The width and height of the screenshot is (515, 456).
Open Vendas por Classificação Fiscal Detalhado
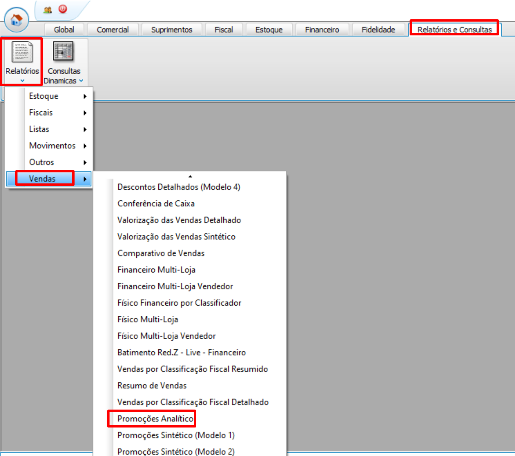pos(193,402)
